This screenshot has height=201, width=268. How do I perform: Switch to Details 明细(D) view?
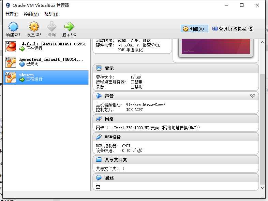pos(194,29)
